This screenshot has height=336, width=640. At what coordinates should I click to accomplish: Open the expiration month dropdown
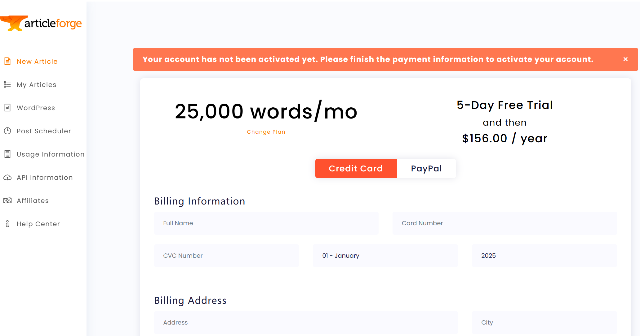click(x=385, y=256)
